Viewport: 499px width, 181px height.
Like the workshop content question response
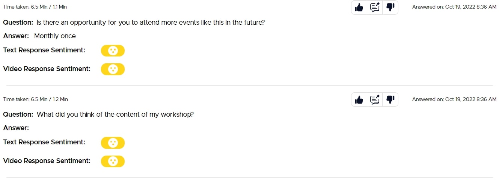pyautogui.click(x=359, y=99)
